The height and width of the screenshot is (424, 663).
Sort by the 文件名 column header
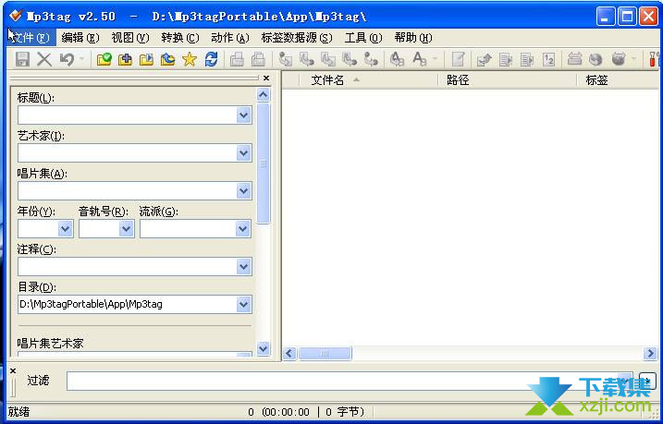click(368, 79)
